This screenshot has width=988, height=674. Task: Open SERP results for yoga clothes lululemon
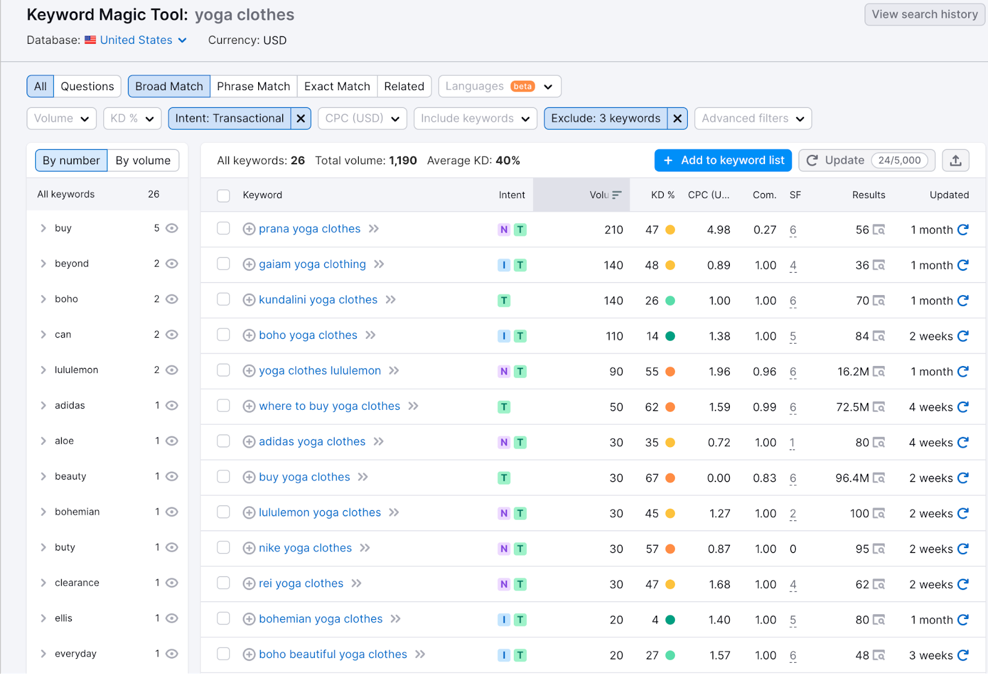coord(879,372)
